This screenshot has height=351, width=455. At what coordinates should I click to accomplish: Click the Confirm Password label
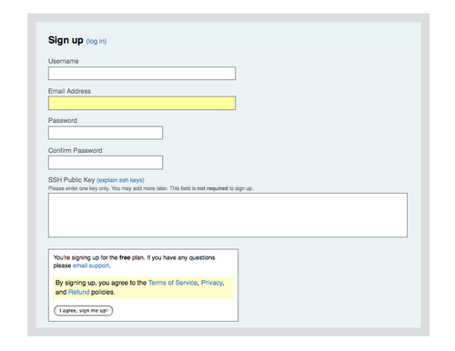click(x=75, y=150)
